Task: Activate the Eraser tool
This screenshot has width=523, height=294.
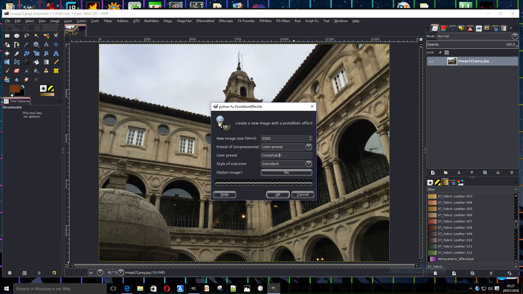Action: click(x=17, y=71)
